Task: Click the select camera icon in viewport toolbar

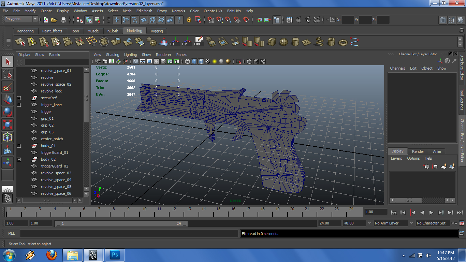Action: pyautogui.click(x=98, y=61)
